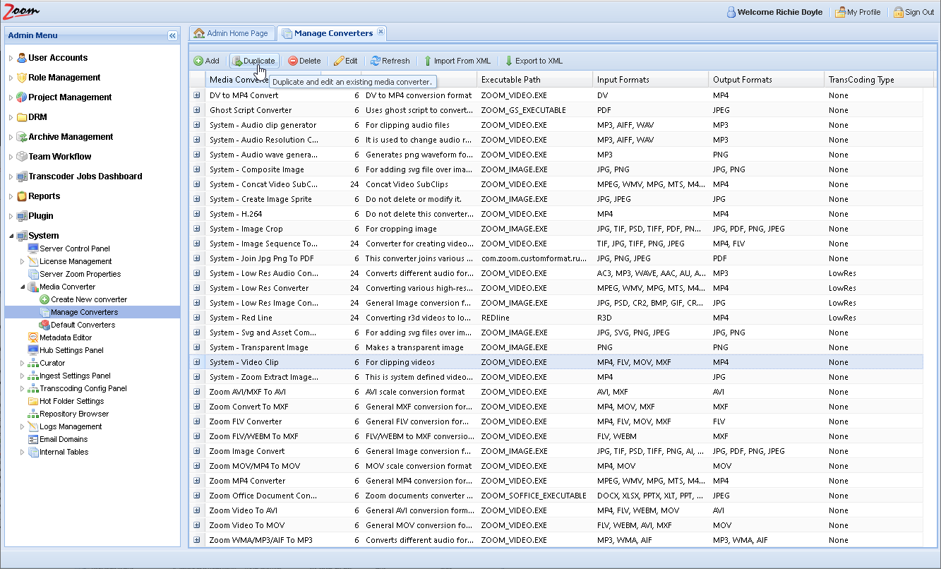Sort by Executable Path column
The image size is (941, 569).
pyautogui.click(x=534, y=80)
